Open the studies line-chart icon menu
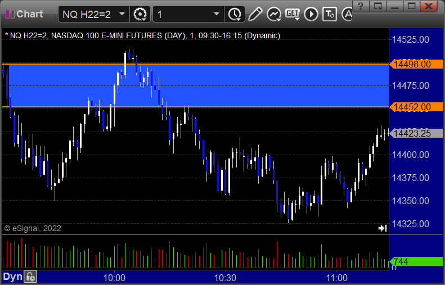 click(274, 14)
